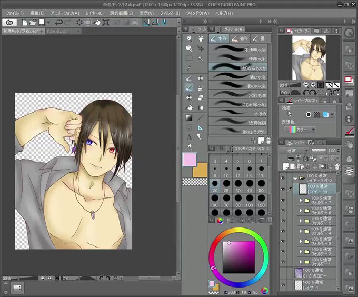358x297 pixels.
Task: Toggle visibility of レイヤーセット6 folder
Action: [283, 178]
